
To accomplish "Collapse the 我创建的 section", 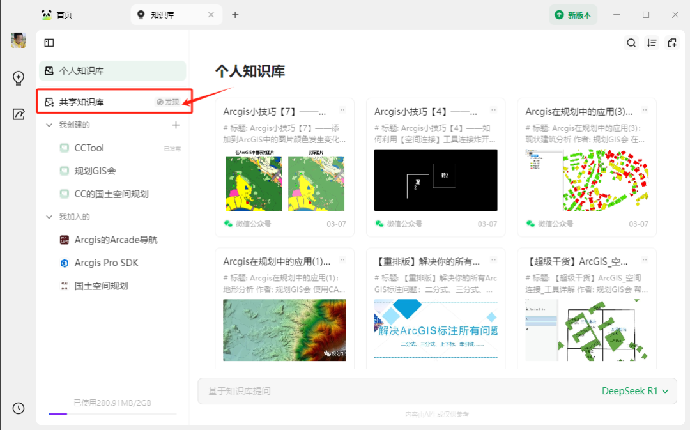I will pos(49,125).
